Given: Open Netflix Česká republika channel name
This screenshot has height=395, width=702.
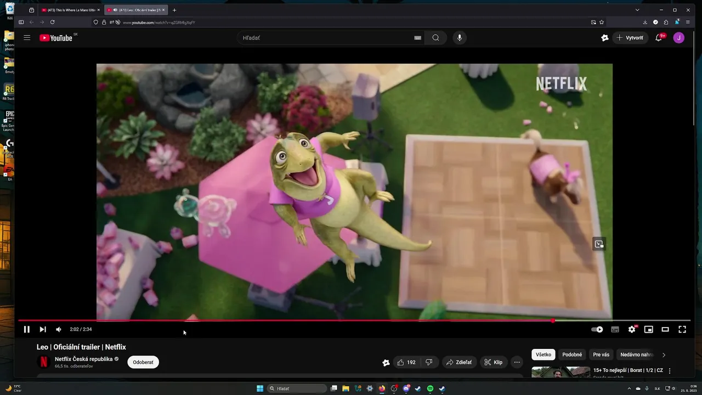Looking at the screenshot, I should [83, 359].
